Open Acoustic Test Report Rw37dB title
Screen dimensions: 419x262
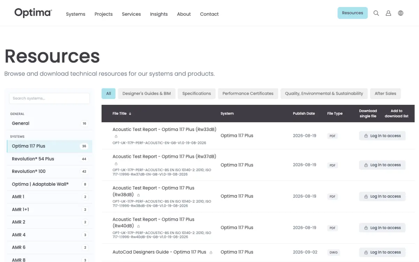(164, 157)
